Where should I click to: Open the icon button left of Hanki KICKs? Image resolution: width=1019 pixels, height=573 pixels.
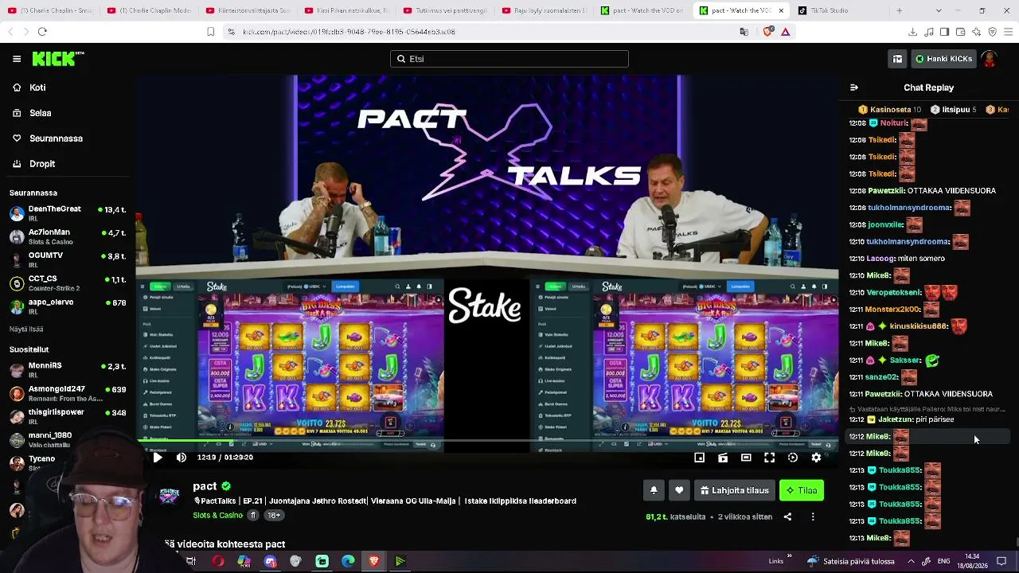(x=897, y=59)
